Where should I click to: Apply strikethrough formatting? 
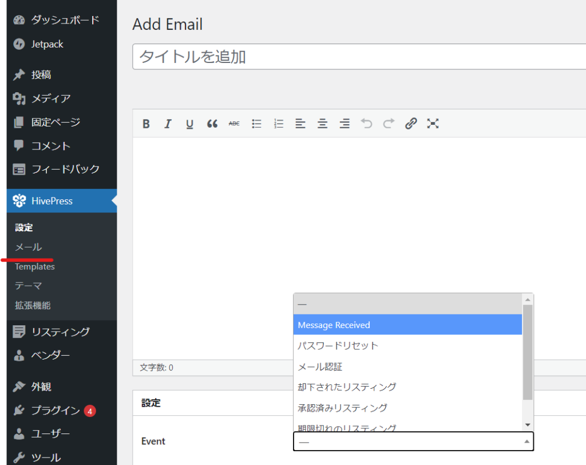[234, 124]
